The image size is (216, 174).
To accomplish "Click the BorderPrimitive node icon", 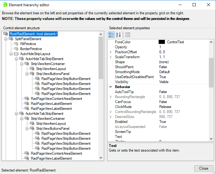I will point(16,49).
